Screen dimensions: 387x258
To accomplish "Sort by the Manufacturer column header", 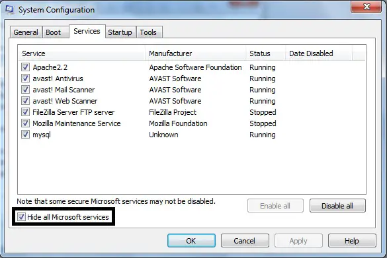I will point(196,53).
